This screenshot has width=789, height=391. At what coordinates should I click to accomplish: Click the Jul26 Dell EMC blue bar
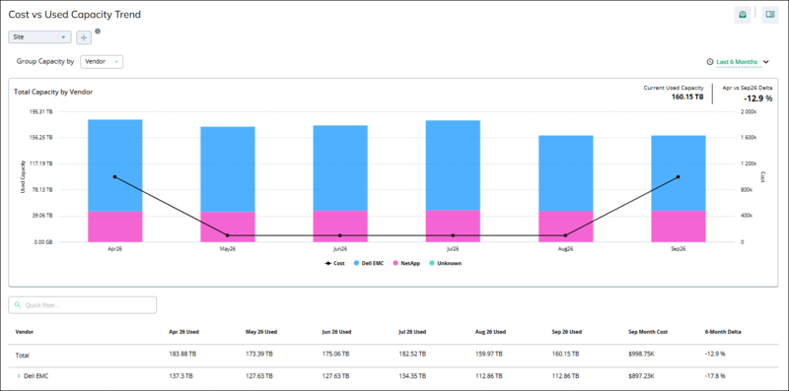(x=453, y=165)
